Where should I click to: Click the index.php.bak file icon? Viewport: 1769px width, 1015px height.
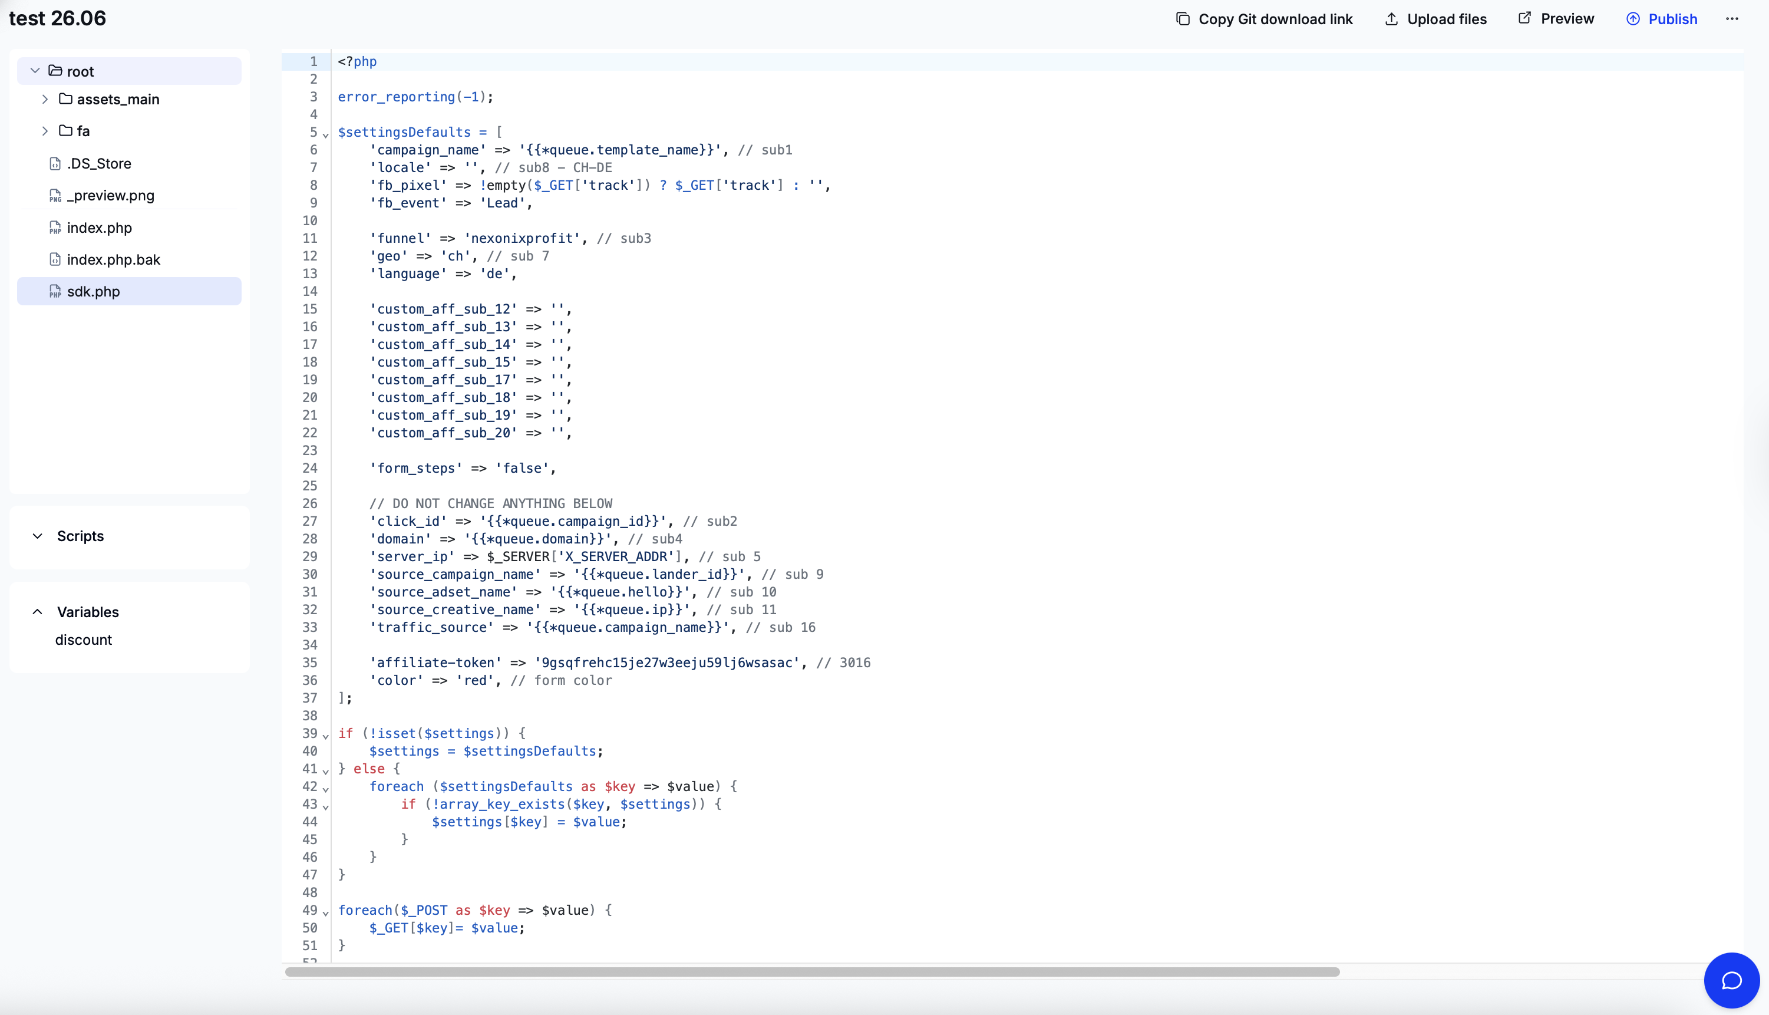pyautogui.click(x=55, y=259)
